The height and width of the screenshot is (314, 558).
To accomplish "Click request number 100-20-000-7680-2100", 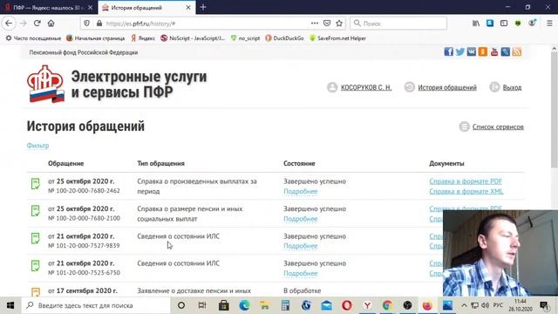I will 84,218.
